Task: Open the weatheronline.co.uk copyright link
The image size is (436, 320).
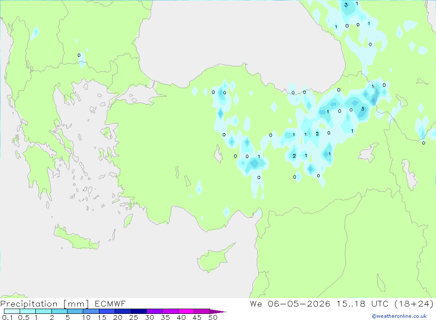Action: pyautogui.click(x=399, y=316)
